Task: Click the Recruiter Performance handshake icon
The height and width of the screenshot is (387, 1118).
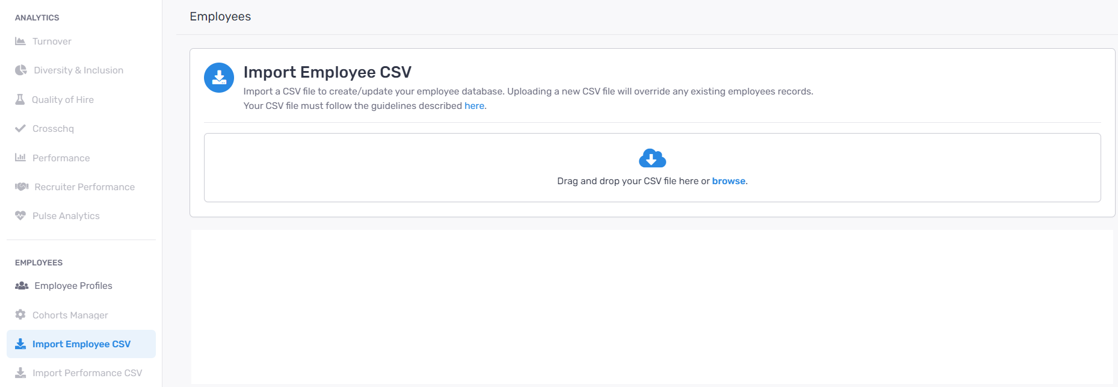Action: pyautogui.click(x=22, y=187)
